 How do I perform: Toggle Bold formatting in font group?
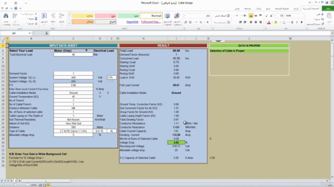(302, 22)
